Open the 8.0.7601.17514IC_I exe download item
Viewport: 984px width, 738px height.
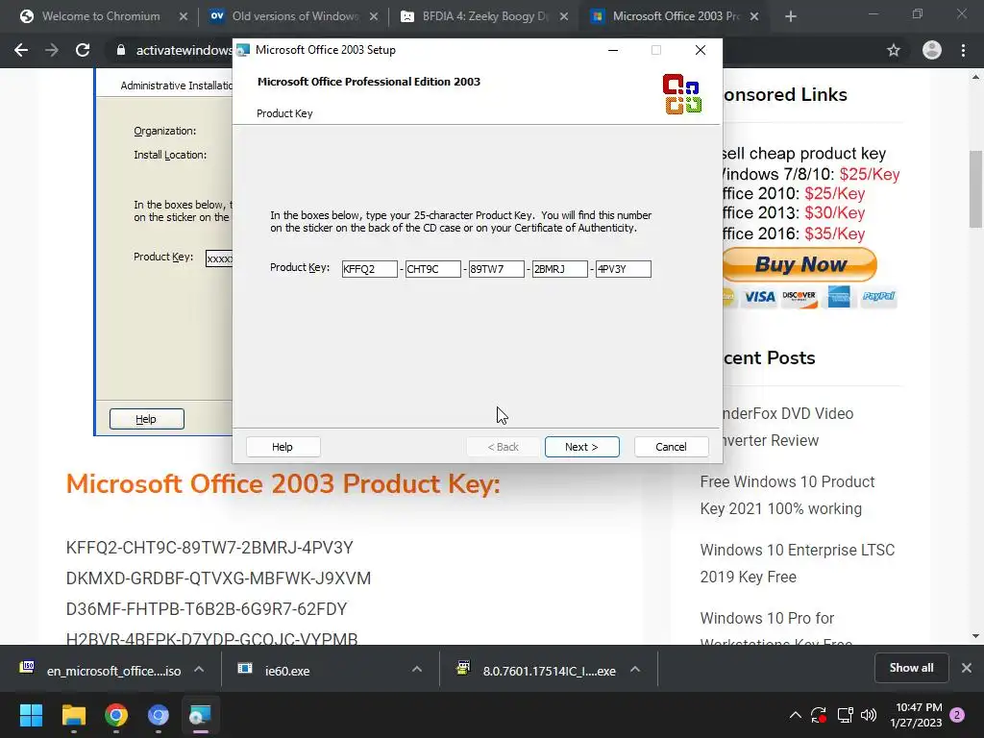point(536,670)
